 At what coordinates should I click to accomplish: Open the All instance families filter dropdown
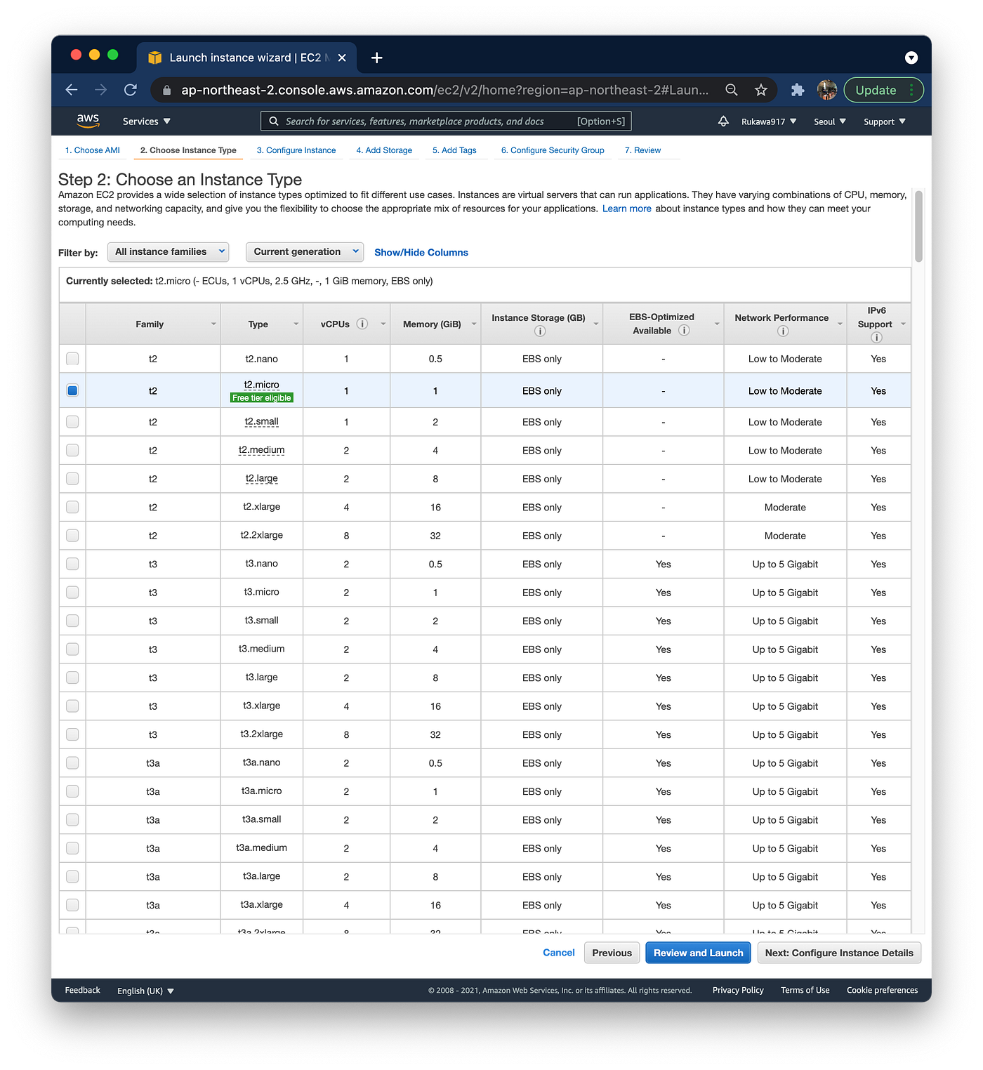click(169, 251)
